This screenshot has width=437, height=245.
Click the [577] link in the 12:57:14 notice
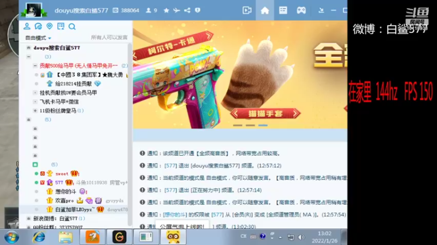(x=170, y=190)
